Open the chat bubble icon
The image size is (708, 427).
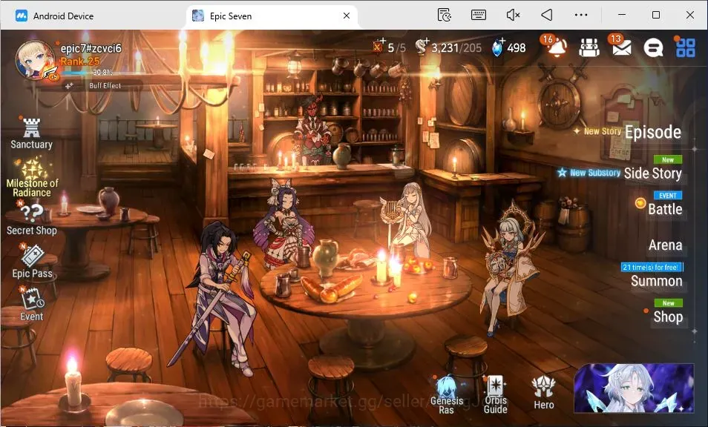click(x=653, y=47)
